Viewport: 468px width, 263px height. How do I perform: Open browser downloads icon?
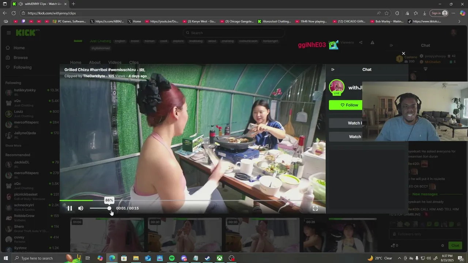point(424,13)
